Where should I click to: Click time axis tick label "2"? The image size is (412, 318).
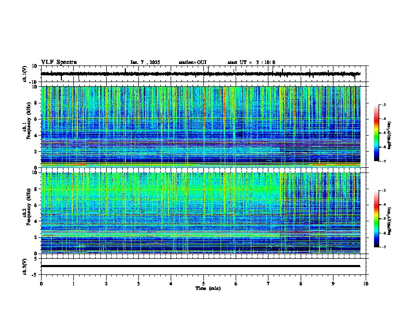[106, 284]
